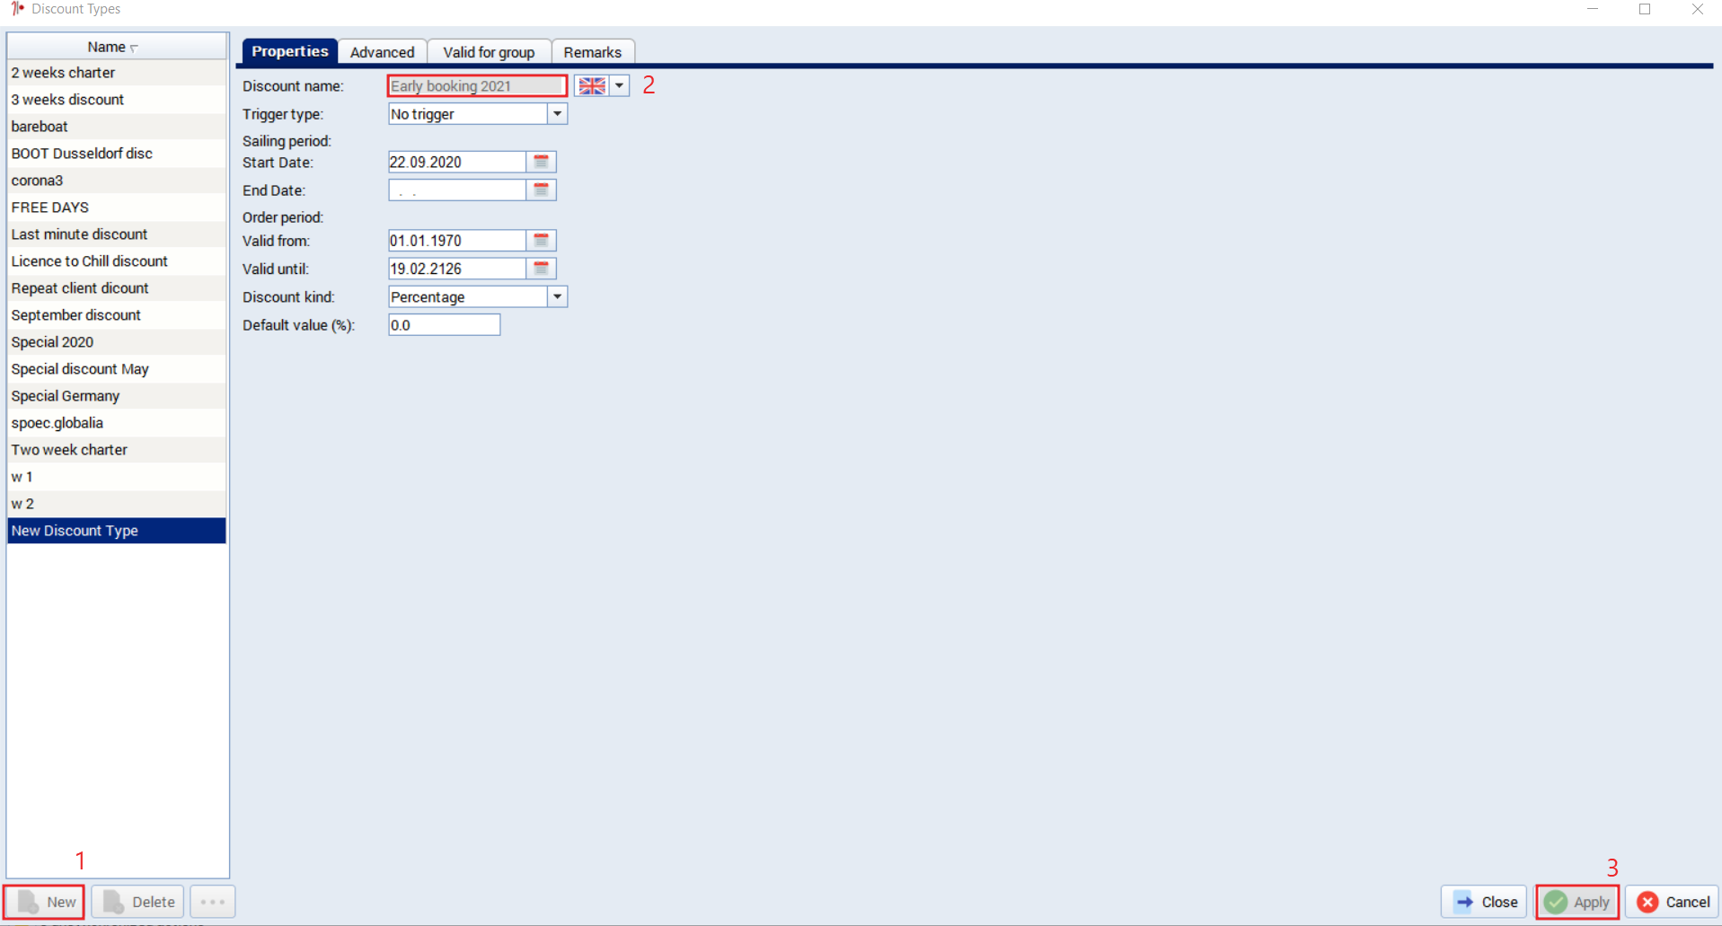Maximize the Discount Types window
Viewport: 1722px width, 926px height.
tap(1645, 9)
